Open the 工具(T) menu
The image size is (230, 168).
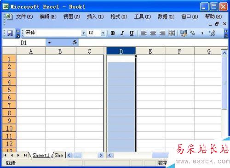[x=143, y=17]
